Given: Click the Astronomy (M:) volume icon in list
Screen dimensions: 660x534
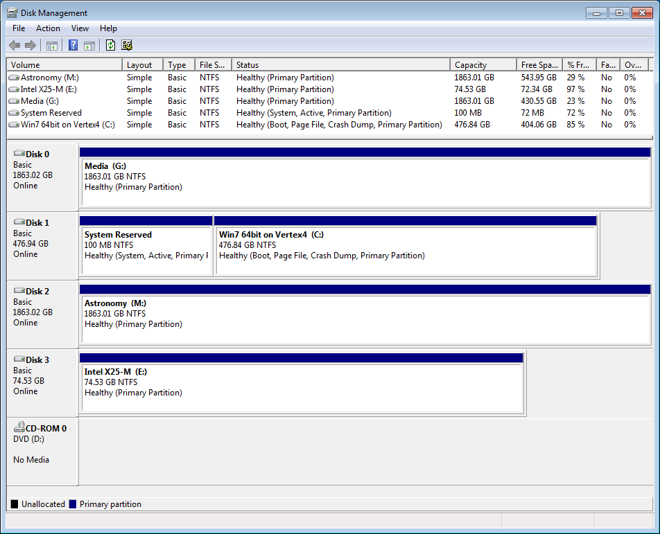Looking at the screenshot, I should pos(14,78).
